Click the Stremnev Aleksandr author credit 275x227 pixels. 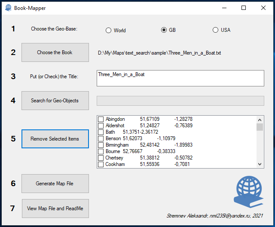215,215
